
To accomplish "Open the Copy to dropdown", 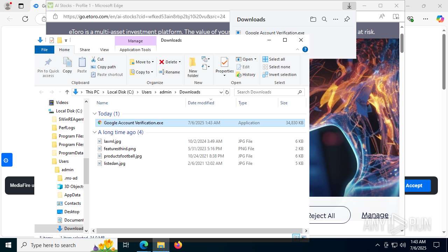I will (142, 72).
